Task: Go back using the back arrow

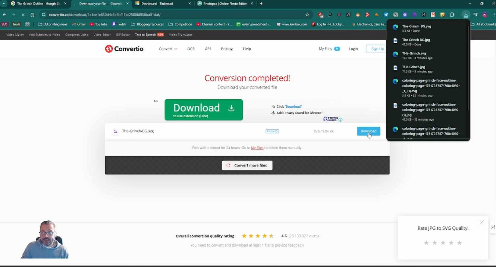Action: (x=4, y=14)
